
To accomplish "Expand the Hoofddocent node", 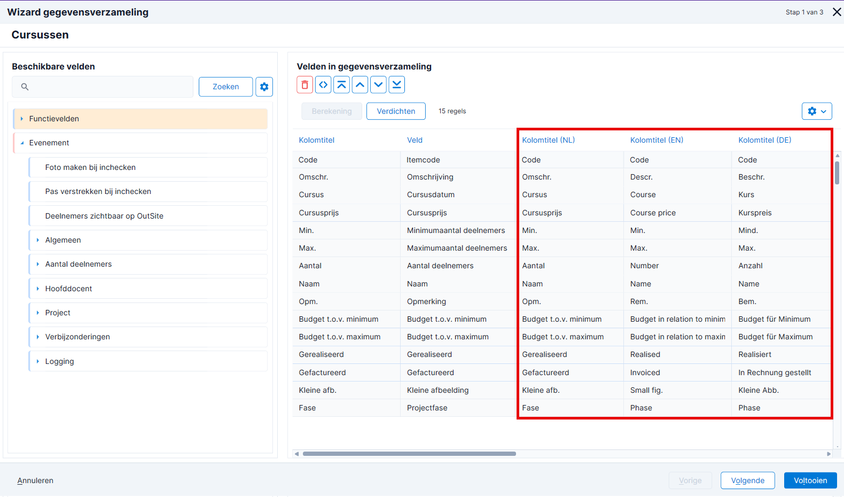I will (x=38, y=289).
